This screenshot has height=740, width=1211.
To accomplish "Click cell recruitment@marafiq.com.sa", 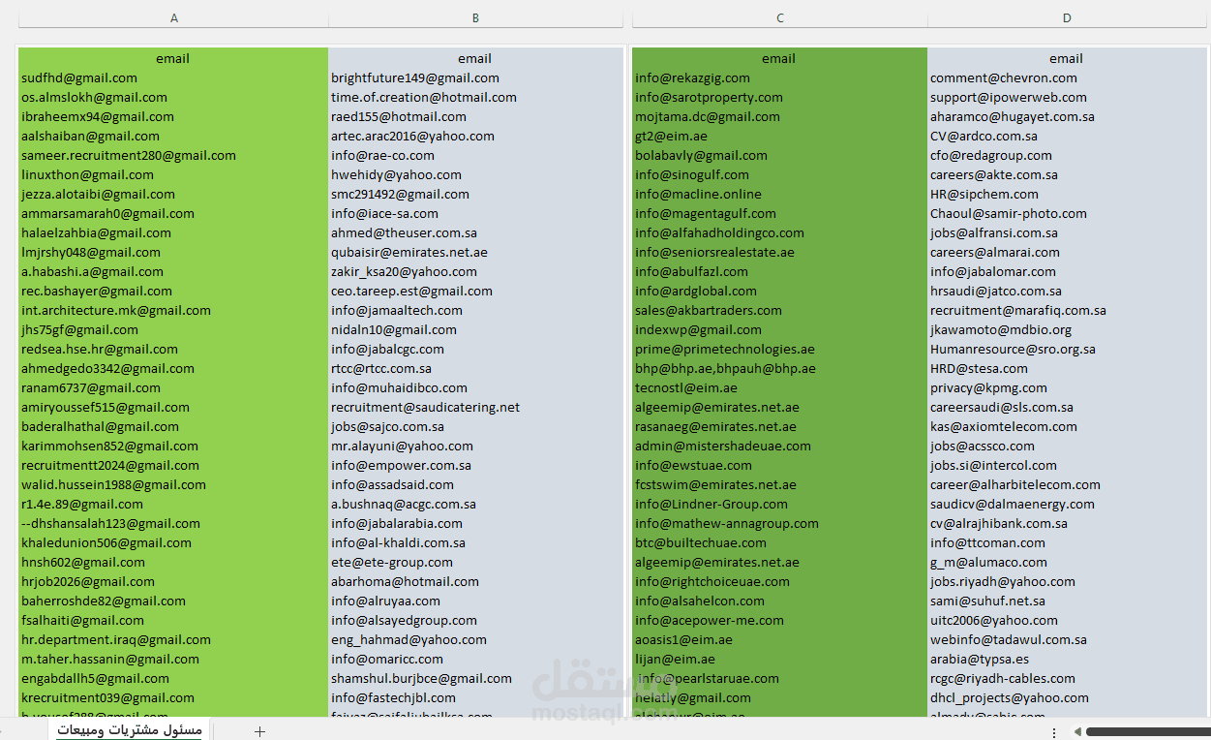I will pyautogui.click(x=1067, y=310).
